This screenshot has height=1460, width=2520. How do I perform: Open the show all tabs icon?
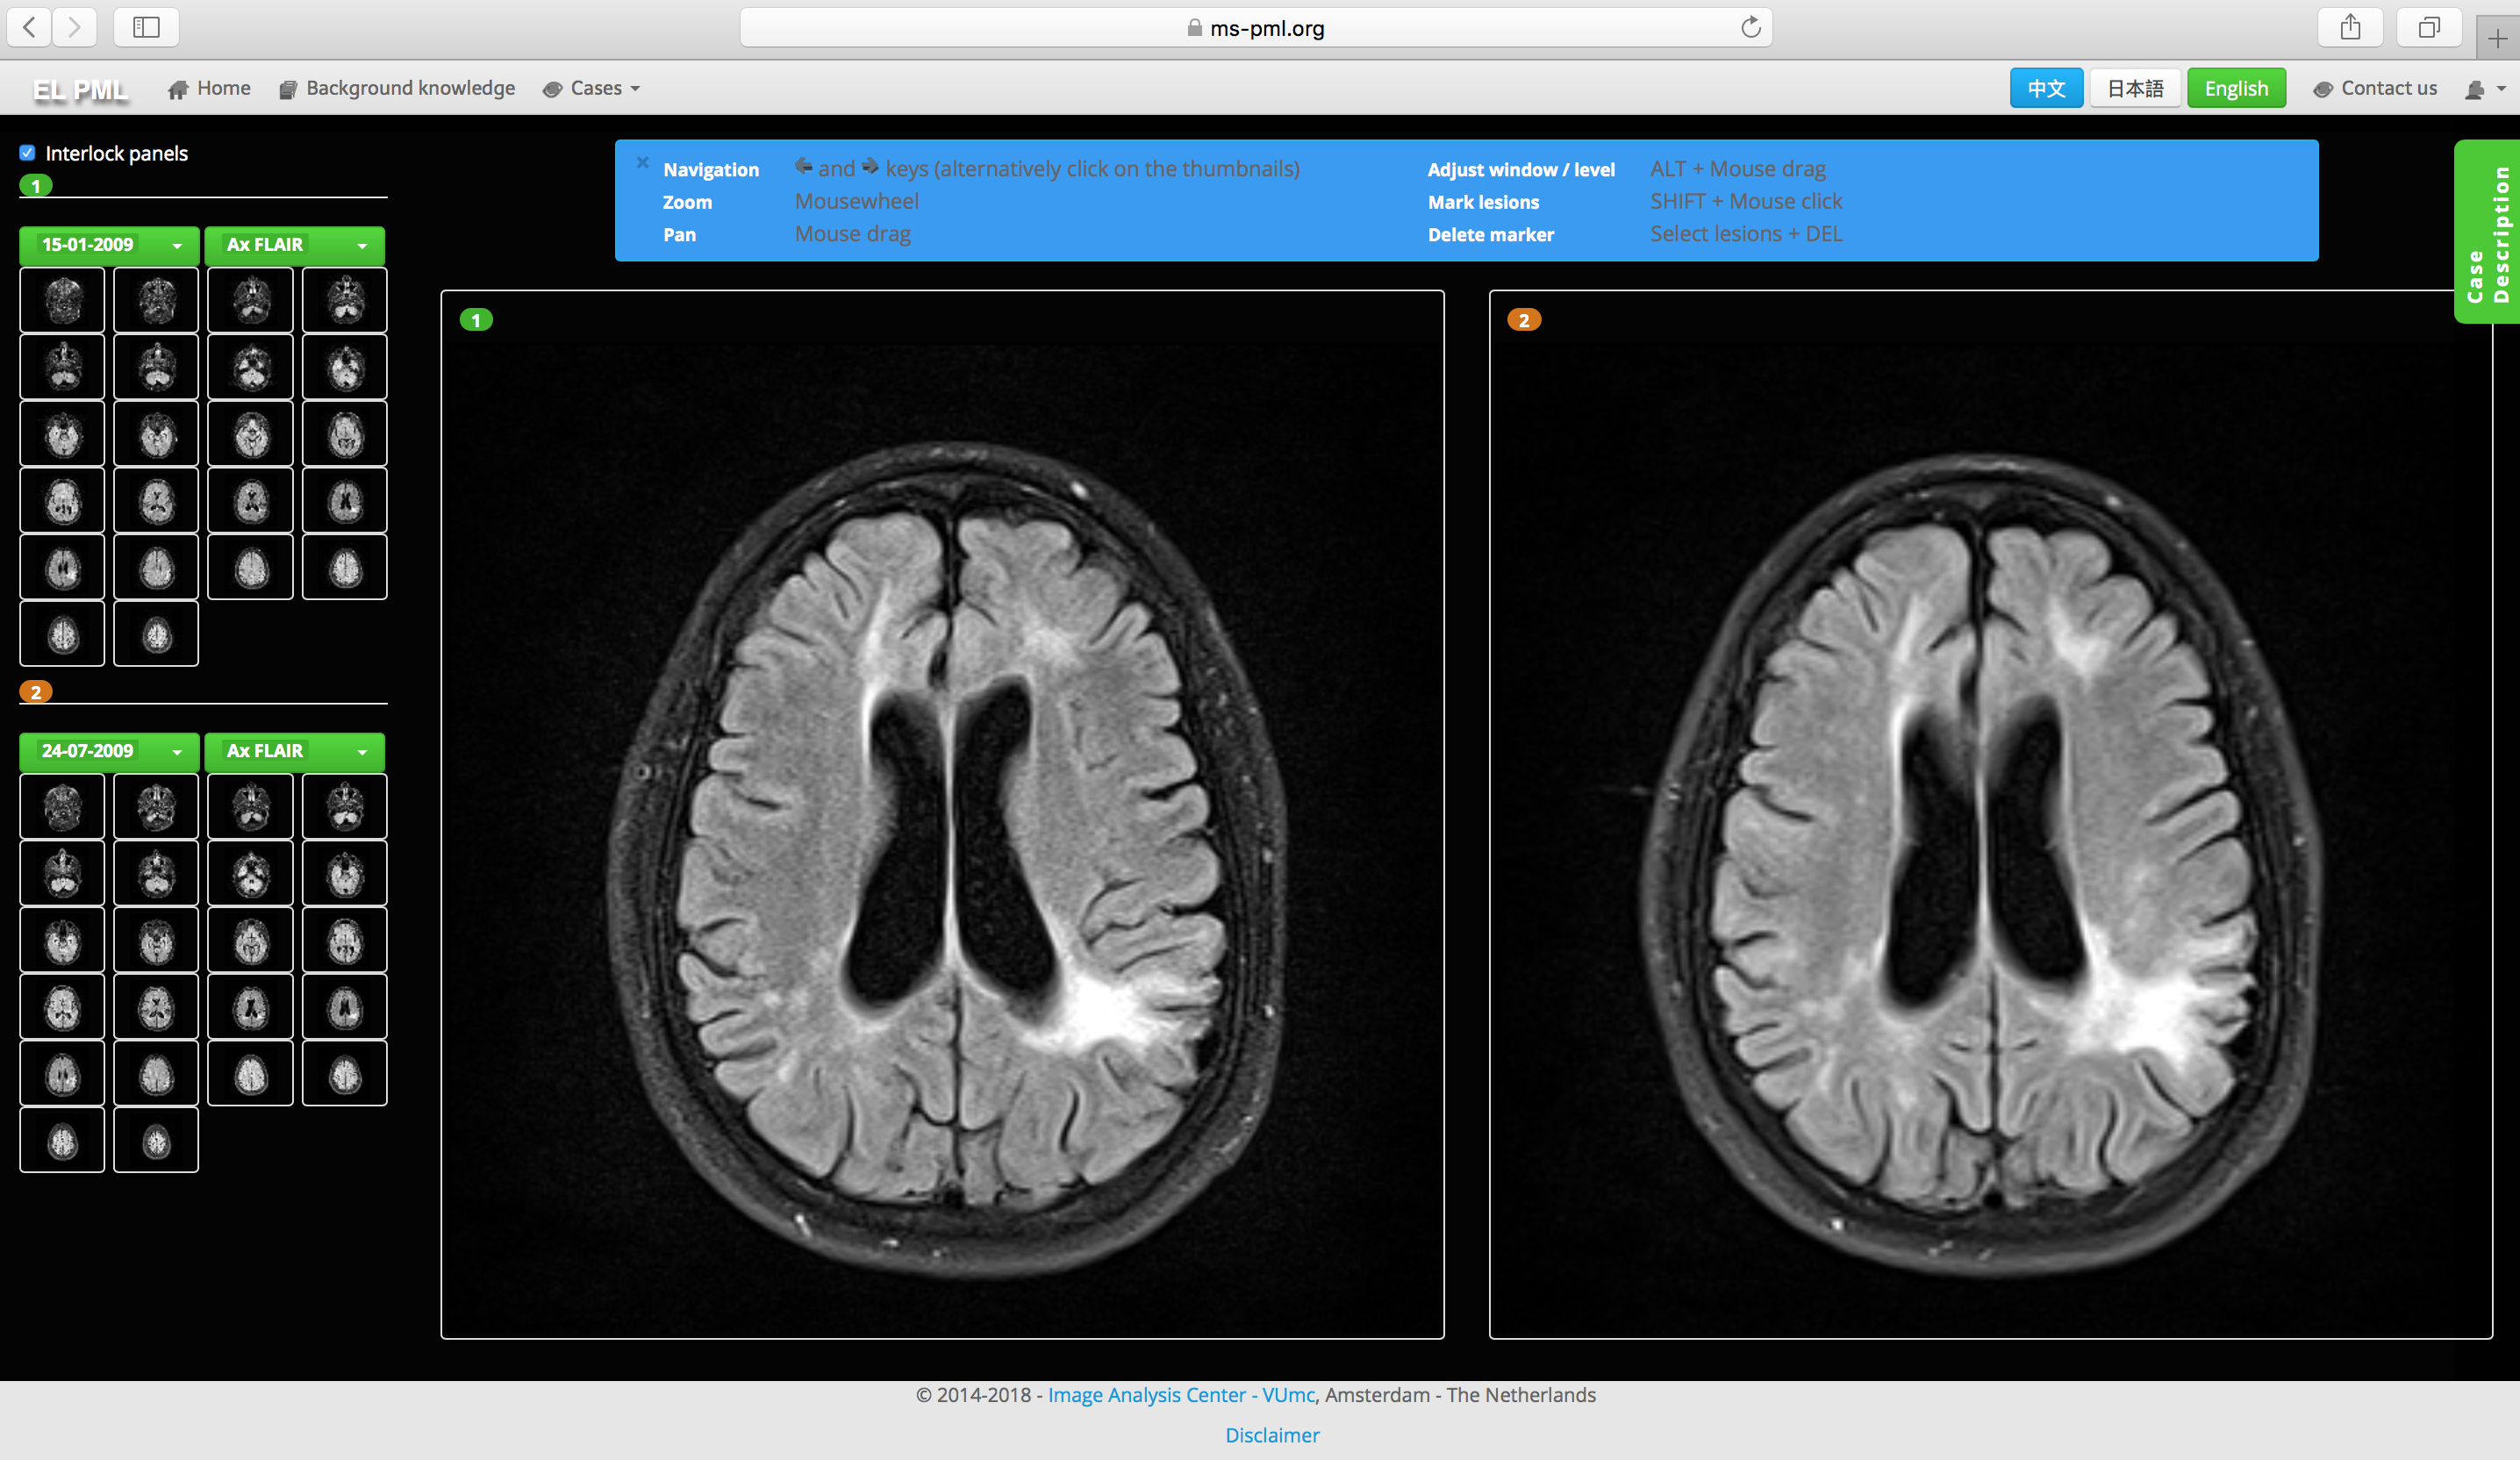pos(2429,27)
